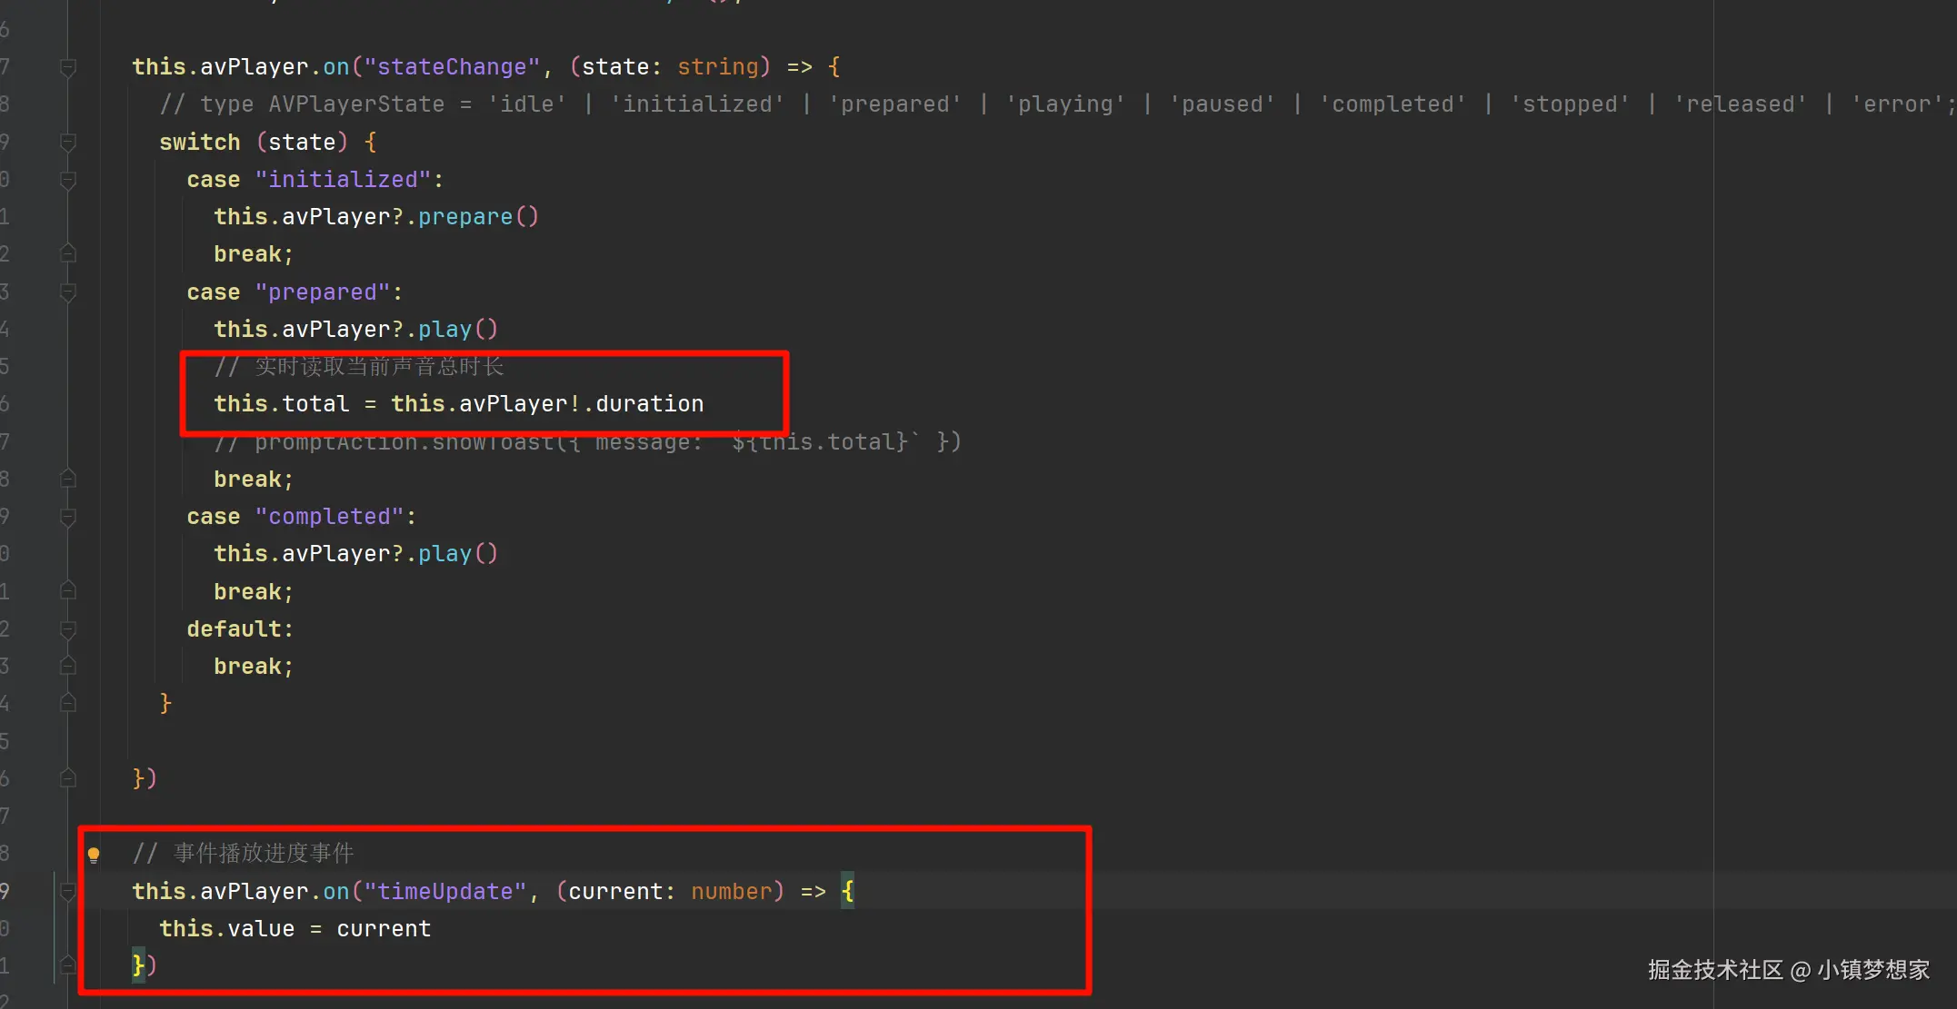Collapse the default case fold marker

tap(68, 629)
